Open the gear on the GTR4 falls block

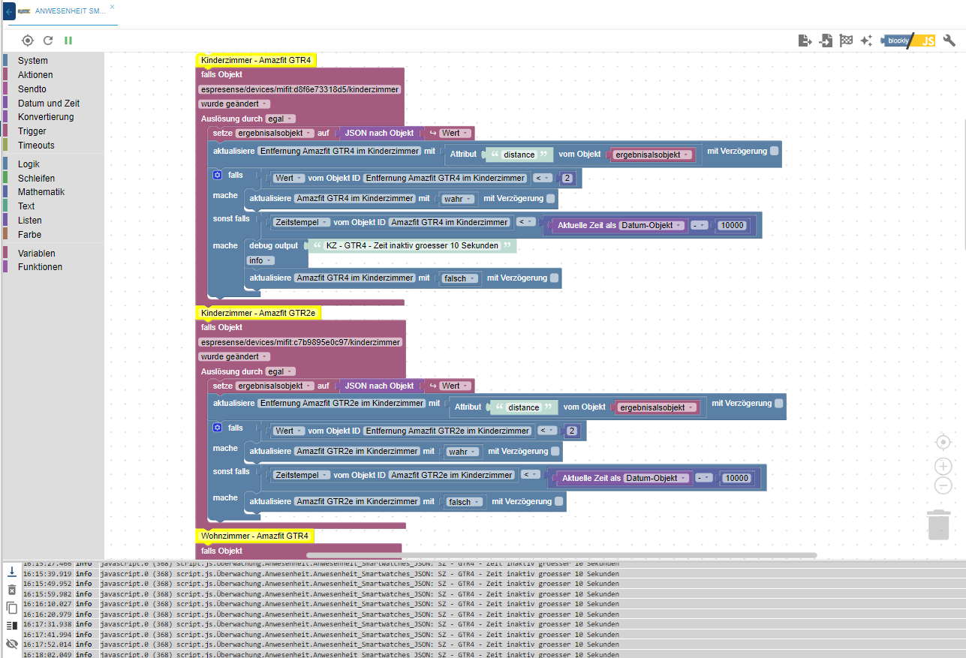point(218,175)
